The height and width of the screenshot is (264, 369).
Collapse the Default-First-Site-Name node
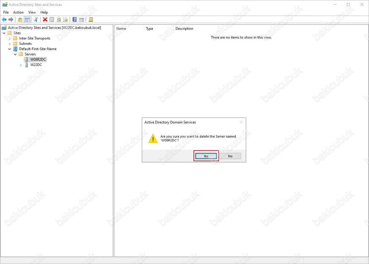click(10, 49)
